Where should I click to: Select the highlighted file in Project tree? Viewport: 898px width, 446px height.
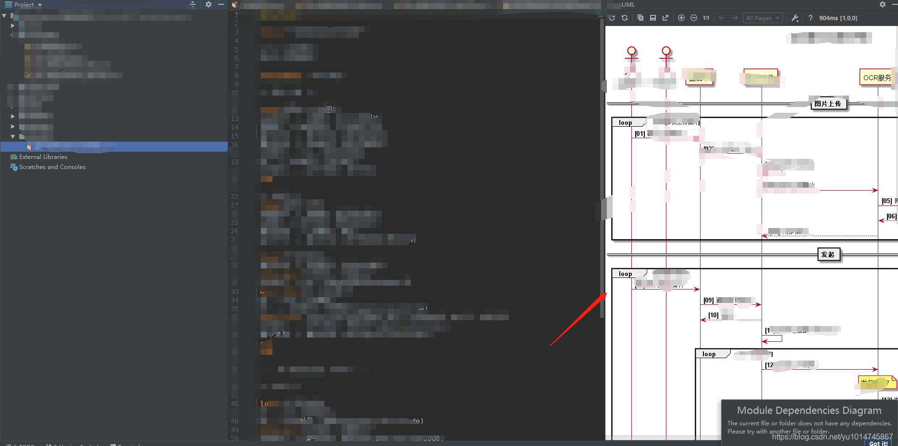tap(114, 146)
